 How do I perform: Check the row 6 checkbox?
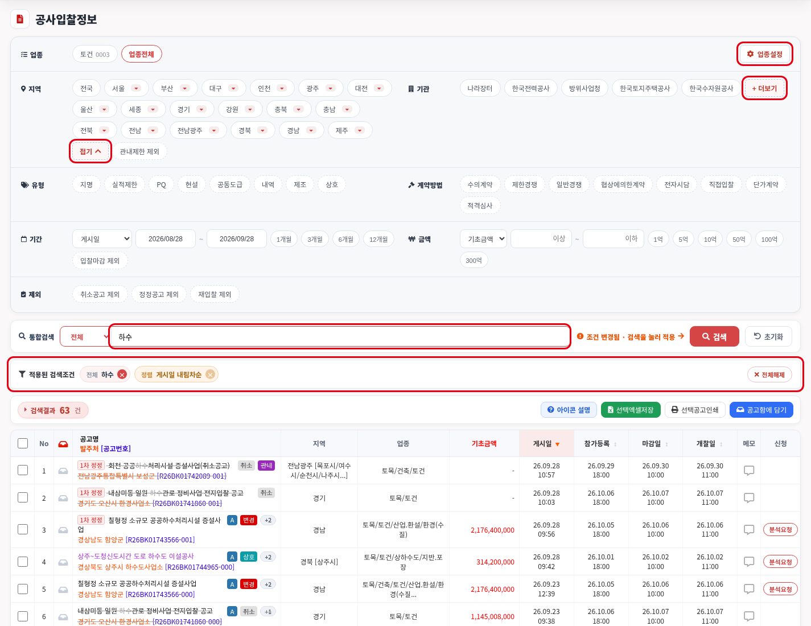[23, 616]
